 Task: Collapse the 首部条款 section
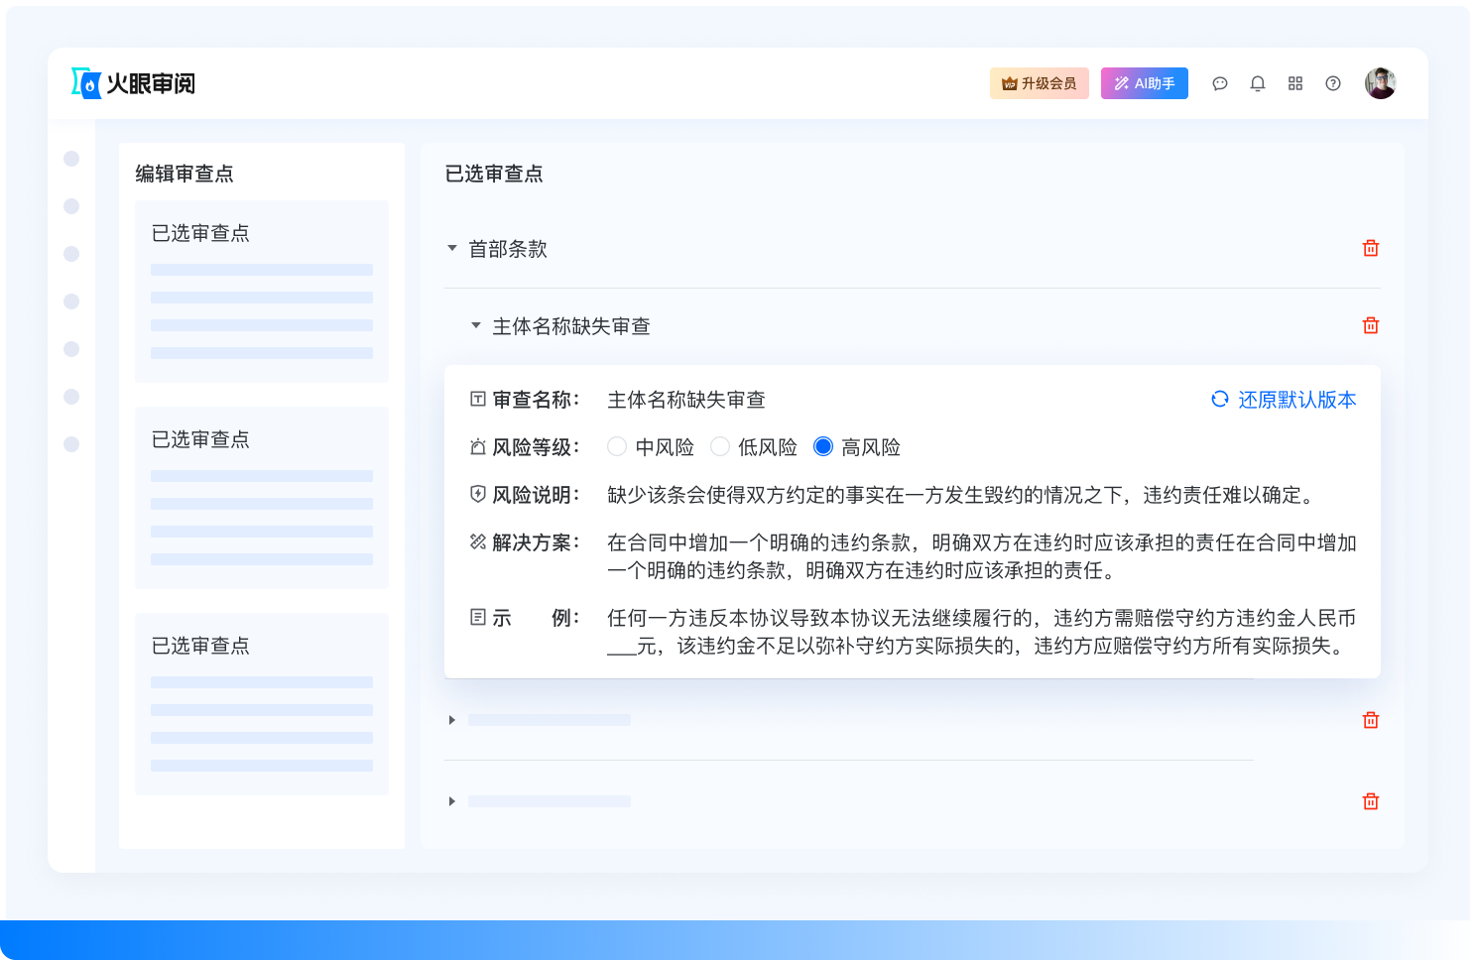[452, 248]
